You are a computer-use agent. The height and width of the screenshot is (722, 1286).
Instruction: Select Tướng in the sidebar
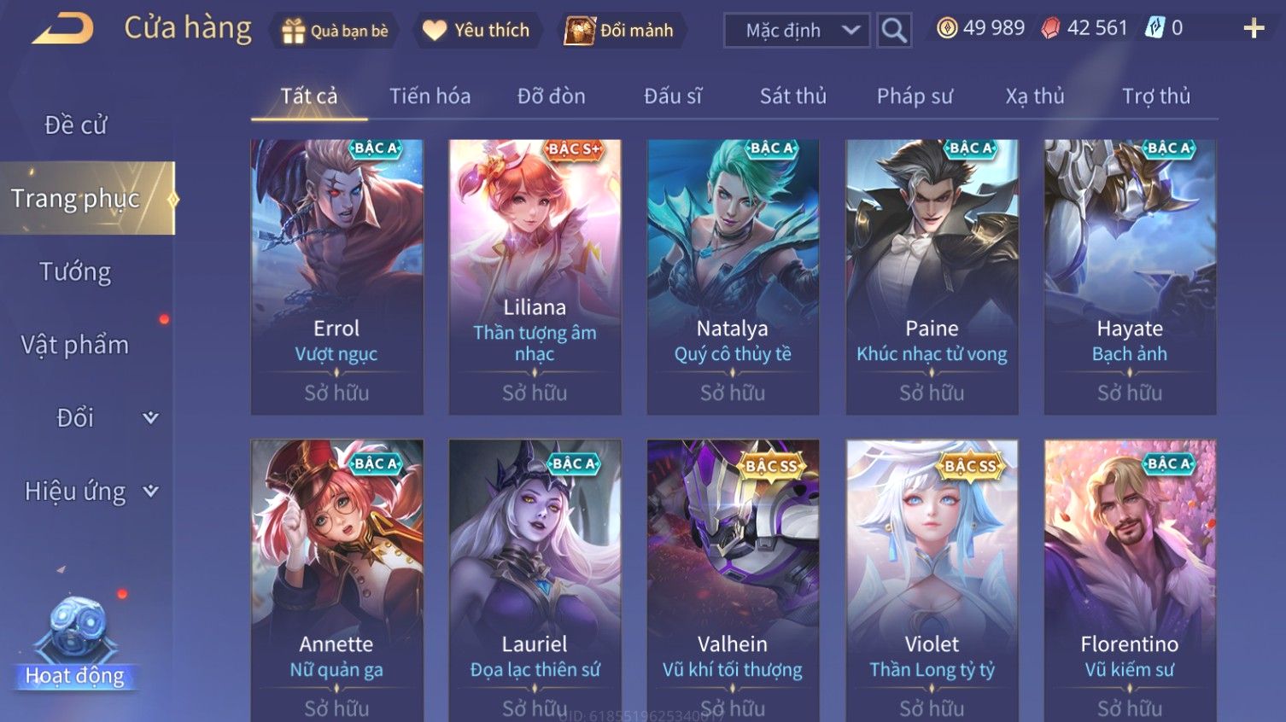coord(75,271)
